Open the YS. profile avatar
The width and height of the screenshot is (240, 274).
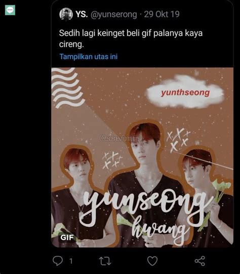point(66,14)
